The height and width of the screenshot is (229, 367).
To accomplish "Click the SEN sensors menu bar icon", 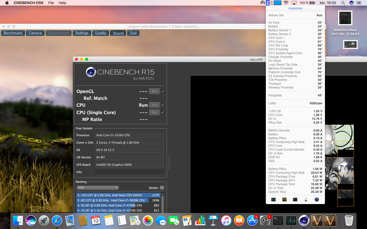I will click(x=268, y=3).
